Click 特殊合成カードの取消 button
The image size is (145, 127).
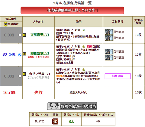click(x=72, y=106)
